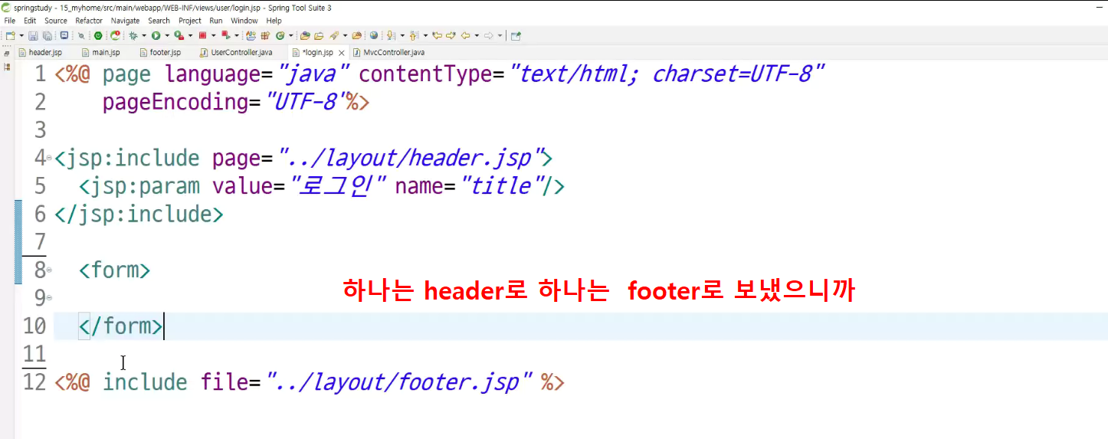The height and width of the screenshot is (439, 1108).
Task: Click the Back navigation arrow
Action: (x=465, y=35)
